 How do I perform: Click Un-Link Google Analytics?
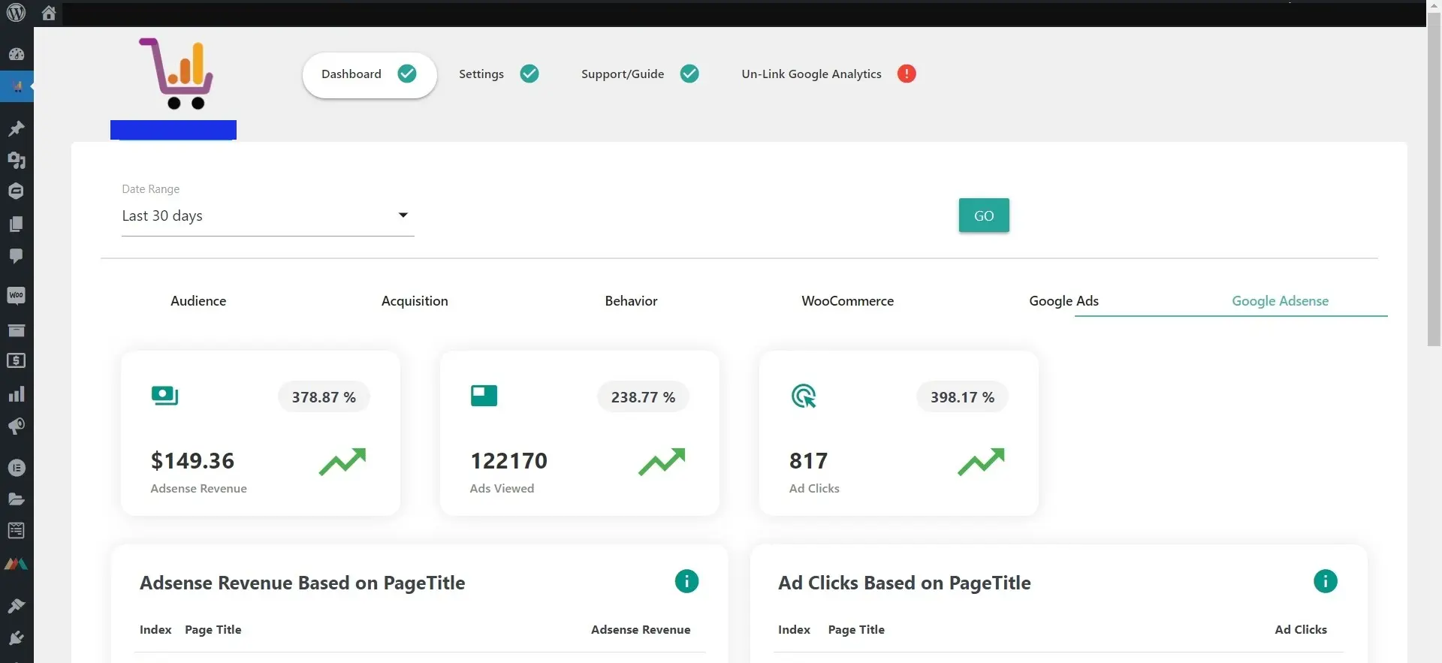(x=811, y=74)
